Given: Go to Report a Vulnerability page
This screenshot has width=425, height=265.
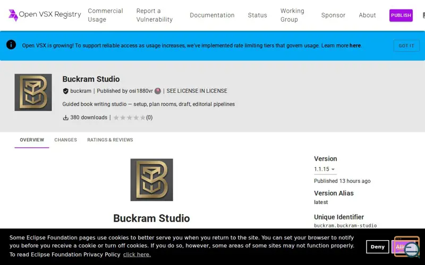Looking at the screenshot, I should tap(154, 15).
